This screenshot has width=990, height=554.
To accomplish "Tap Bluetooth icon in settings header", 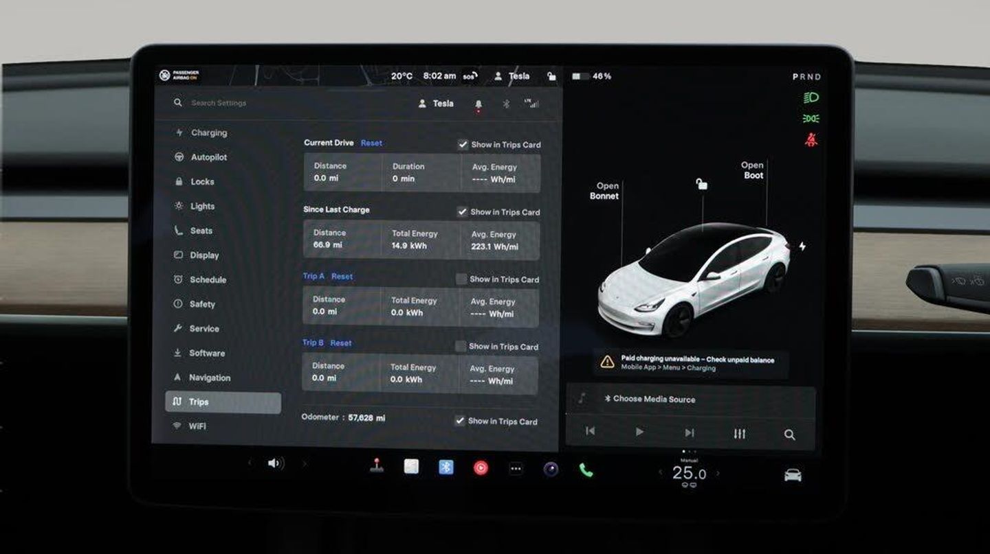I will [x=507, y=104].
